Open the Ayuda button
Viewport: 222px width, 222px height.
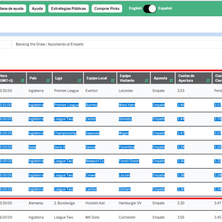[x=37, y=9]
